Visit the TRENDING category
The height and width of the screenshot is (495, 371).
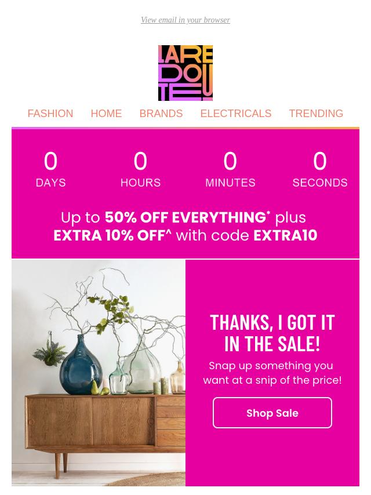point(316,114)
